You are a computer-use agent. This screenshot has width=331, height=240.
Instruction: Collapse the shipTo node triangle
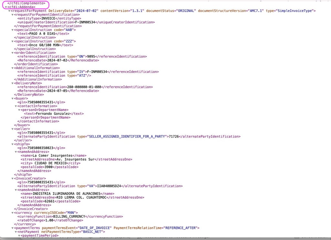click(x=13, y=144)
